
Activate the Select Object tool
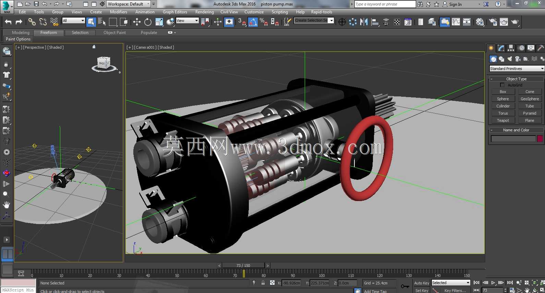point(91,22)
